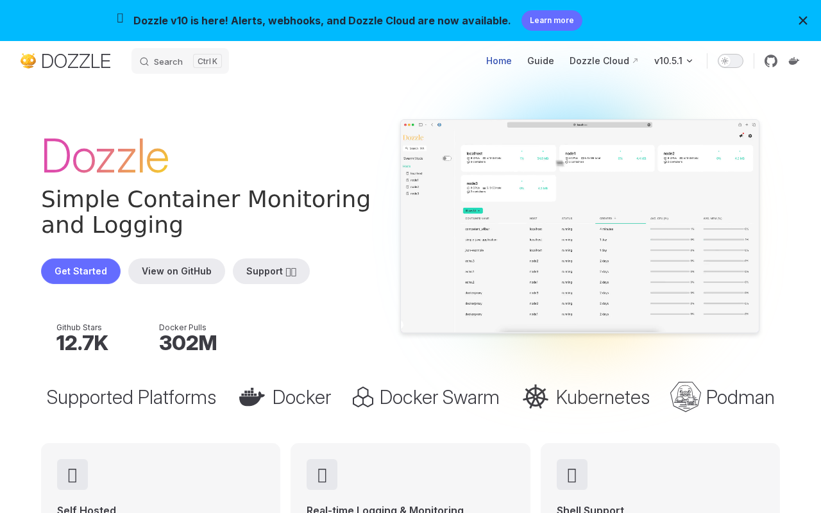Click the Support button
The image size is (821, 513).
(271, 271)
